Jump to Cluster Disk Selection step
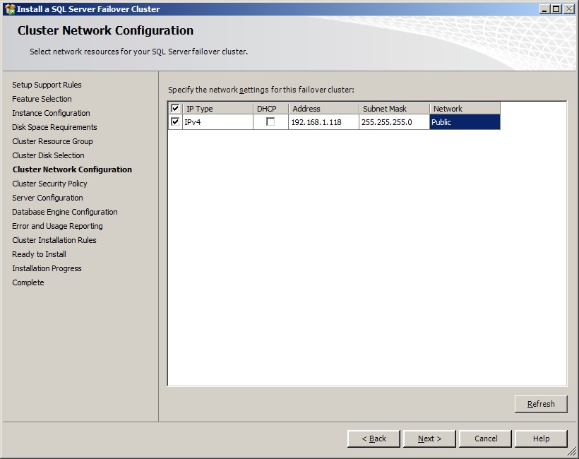This screenshot has width=579, height=459. pos(48,155)
